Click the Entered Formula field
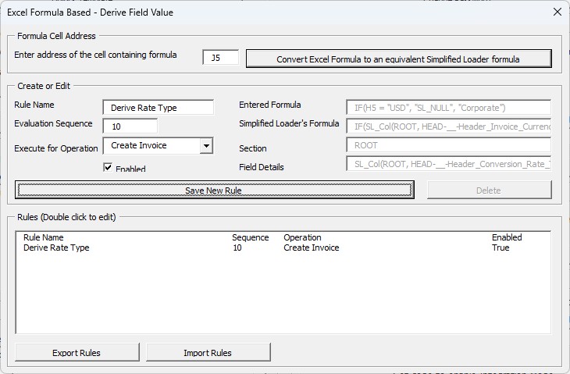570x374 pixels. point(449,108)
